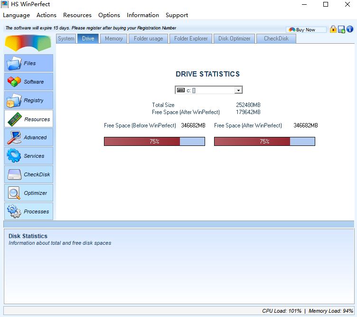Click the Free Space (Before WinPerfect) label

click(140, 125)
